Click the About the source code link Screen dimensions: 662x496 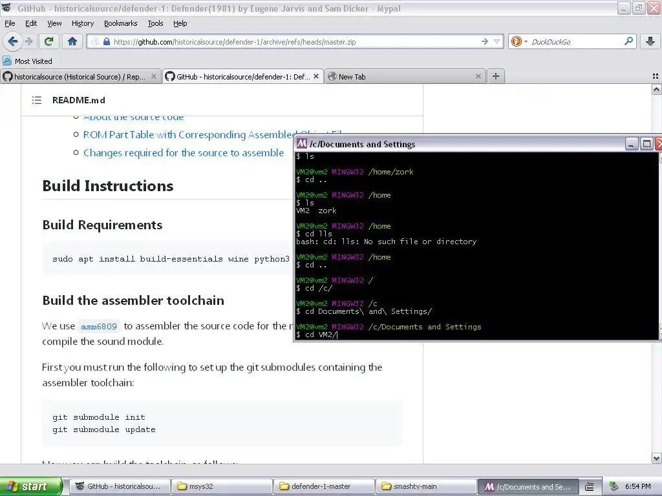[133, 118]
